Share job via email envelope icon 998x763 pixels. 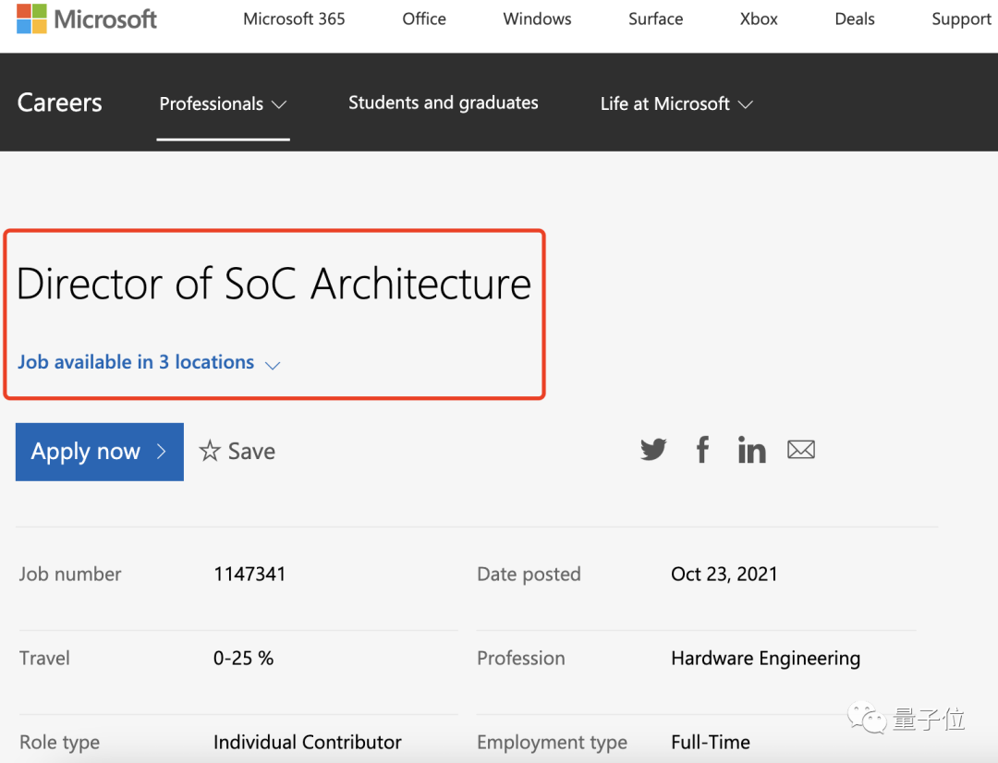pyautogui.click(x=800, y=450)
